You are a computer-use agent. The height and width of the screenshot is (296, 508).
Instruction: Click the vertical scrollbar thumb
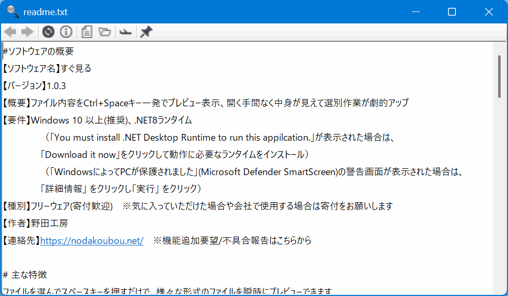pyautogui.click(x=499, y=77)
